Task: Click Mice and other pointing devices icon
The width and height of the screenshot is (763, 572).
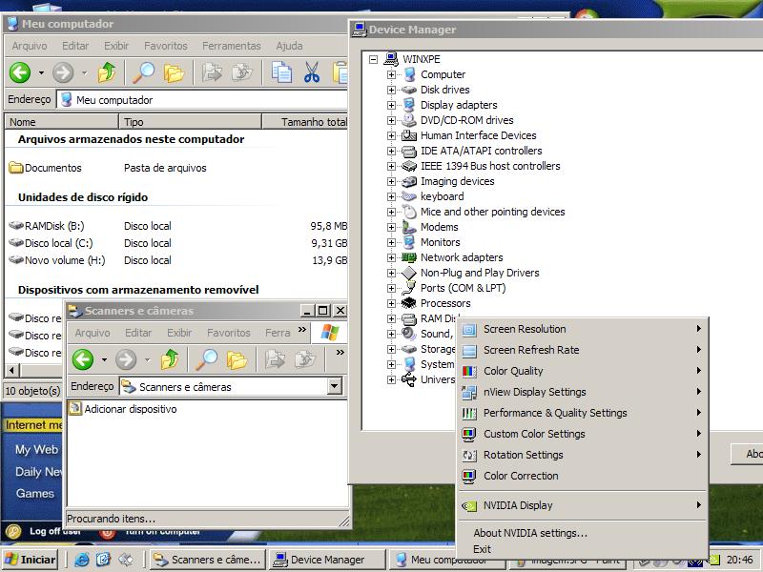Action: pos(409,212)
